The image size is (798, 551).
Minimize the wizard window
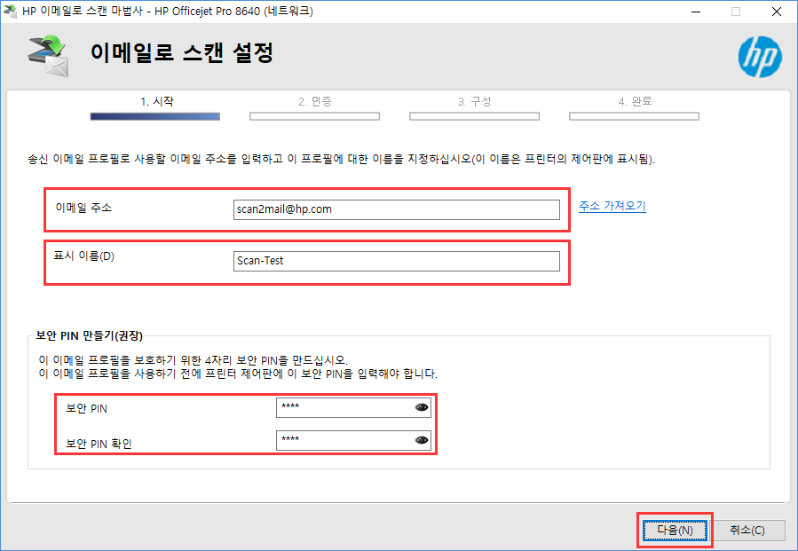click(696, 12)
